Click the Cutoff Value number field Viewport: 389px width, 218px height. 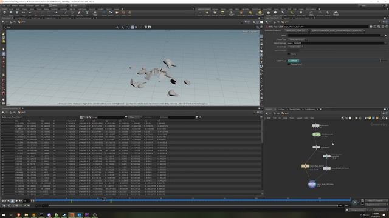pyautogui.click(x=294, y=61)
